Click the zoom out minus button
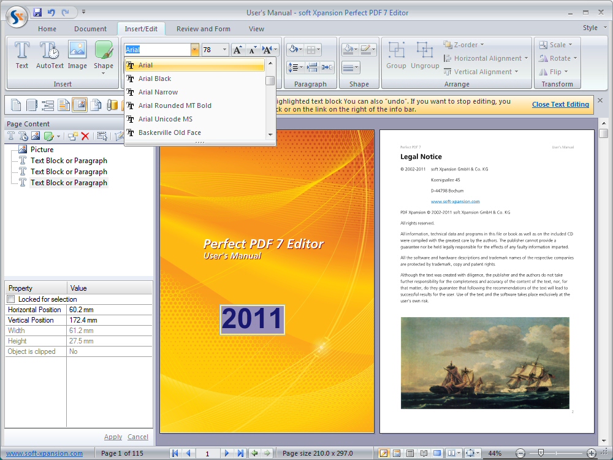Screen dimensions: 613x460 coord(520,453)
